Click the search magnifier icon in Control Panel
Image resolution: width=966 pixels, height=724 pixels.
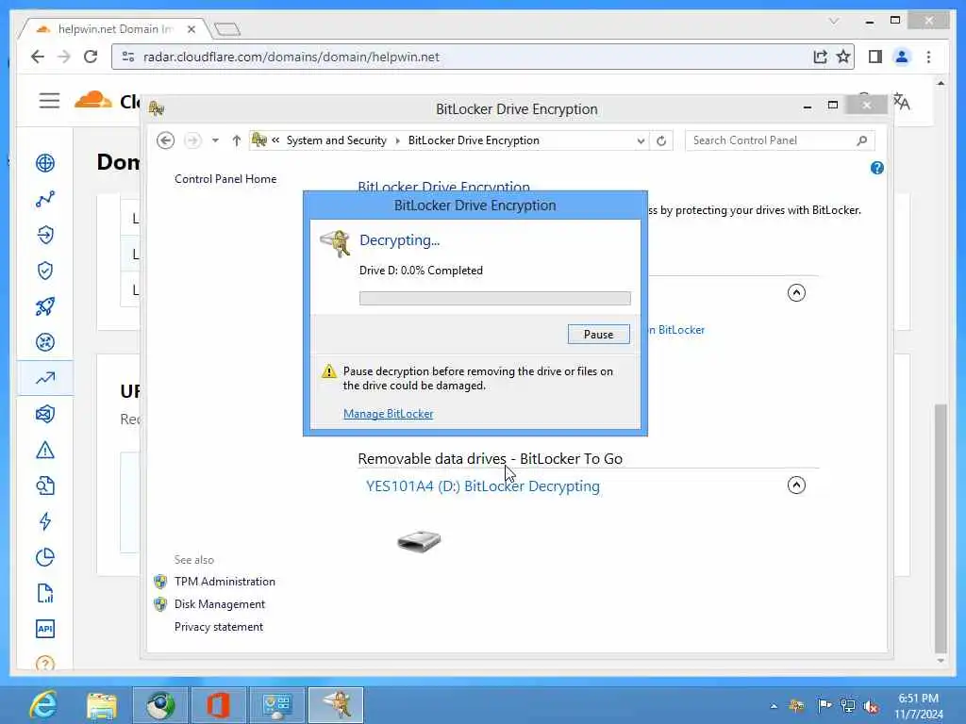tap(862, 140)
